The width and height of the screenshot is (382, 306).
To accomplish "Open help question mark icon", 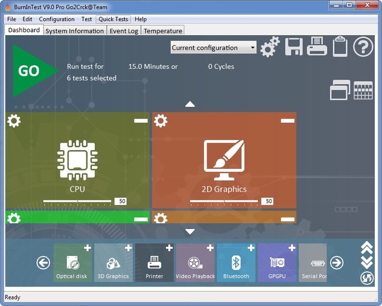I will (363, 47).
